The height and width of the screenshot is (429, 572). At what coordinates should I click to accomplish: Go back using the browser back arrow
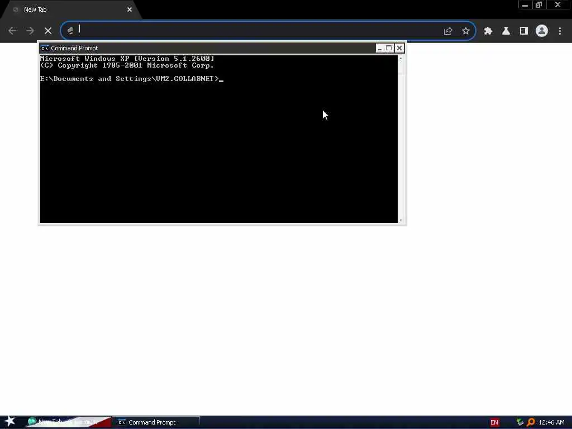click(x=12, y=31)
